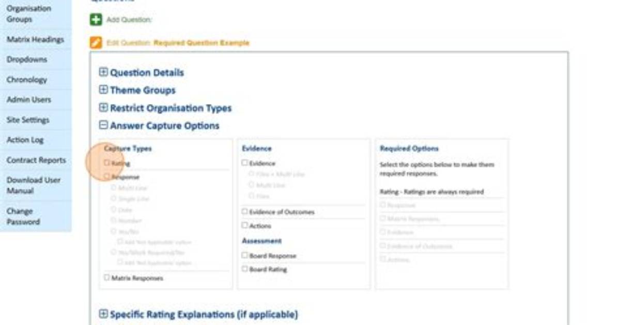
Task: Select the Yes/Work Required/No radio option
Action: (x=114, y=252)
